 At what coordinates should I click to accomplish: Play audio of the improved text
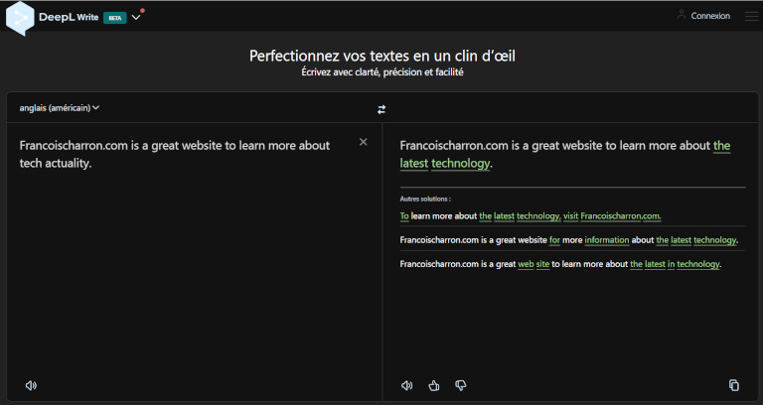tap(406, 385)
